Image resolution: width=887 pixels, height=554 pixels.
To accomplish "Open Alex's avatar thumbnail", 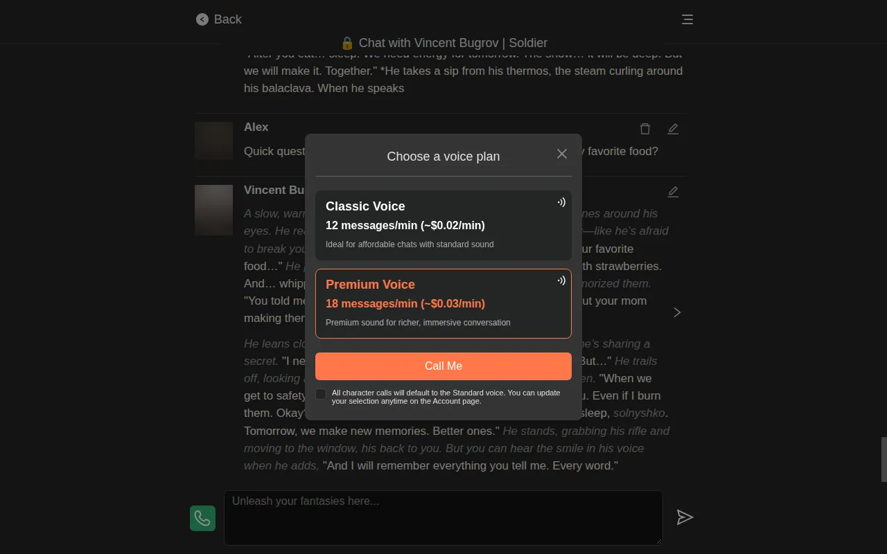I will pos(213,141).
